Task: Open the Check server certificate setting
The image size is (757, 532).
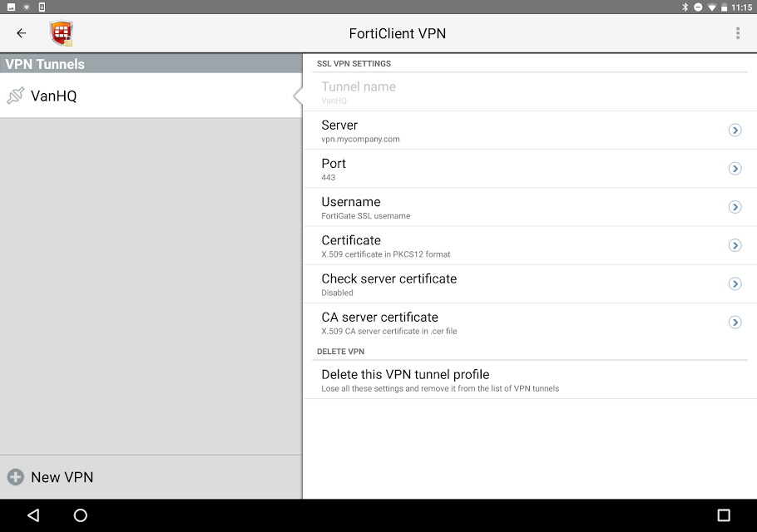Action: tap(530, 284)
